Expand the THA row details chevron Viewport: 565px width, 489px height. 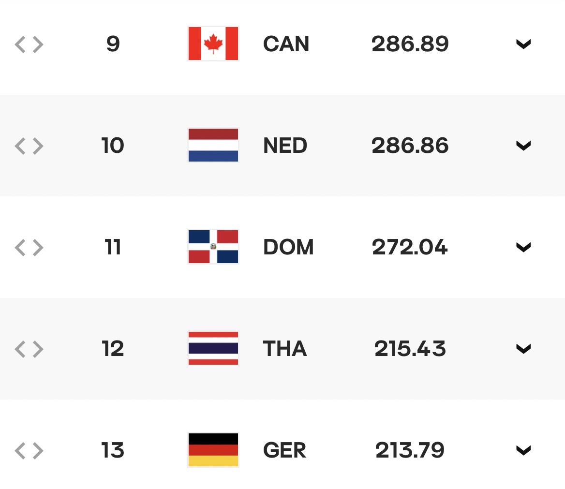[523, 349]
